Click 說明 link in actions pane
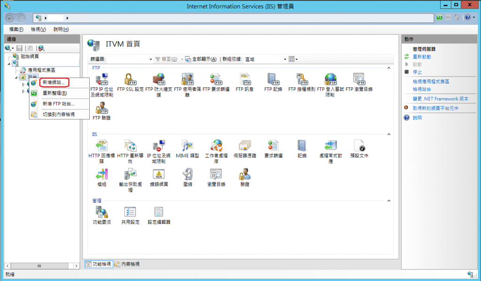The width and height of the screenshot is (481, 281). point(417,118)
